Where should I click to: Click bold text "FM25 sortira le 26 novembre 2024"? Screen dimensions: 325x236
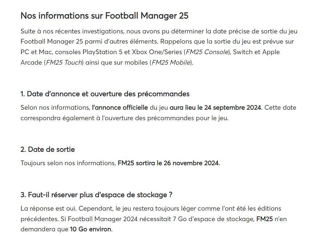(168, 163)
